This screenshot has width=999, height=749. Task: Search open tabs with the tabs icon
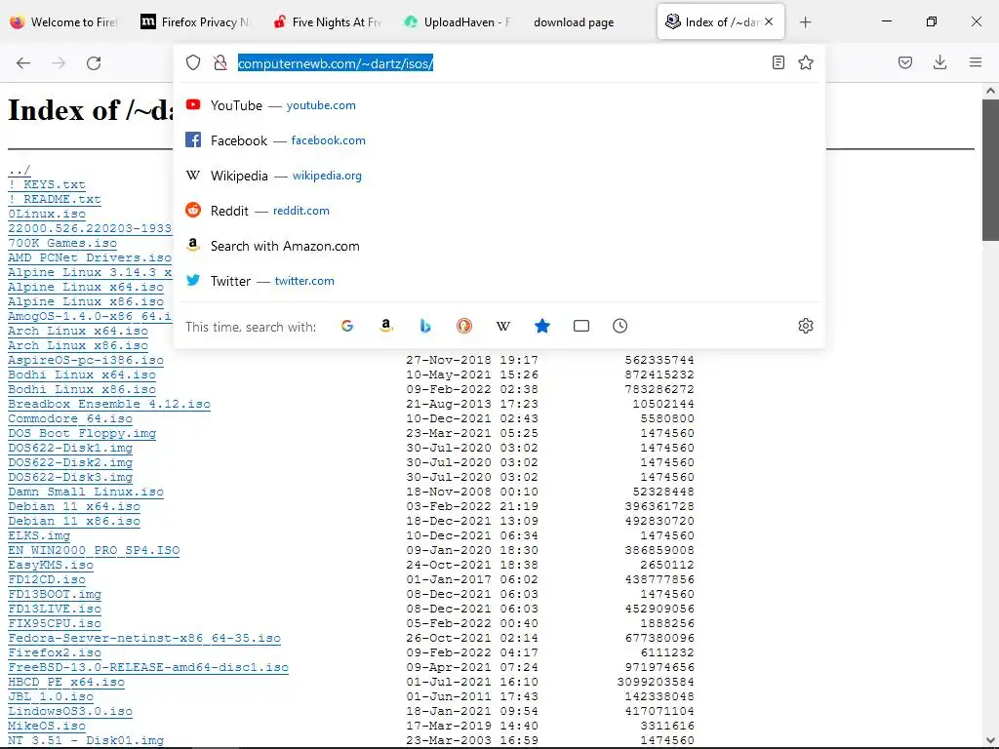(x=581, y=326)
